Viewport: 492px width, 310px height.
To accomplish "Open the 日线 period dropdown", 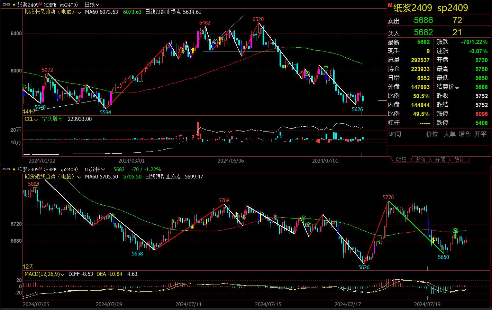I will pos(92,5).
